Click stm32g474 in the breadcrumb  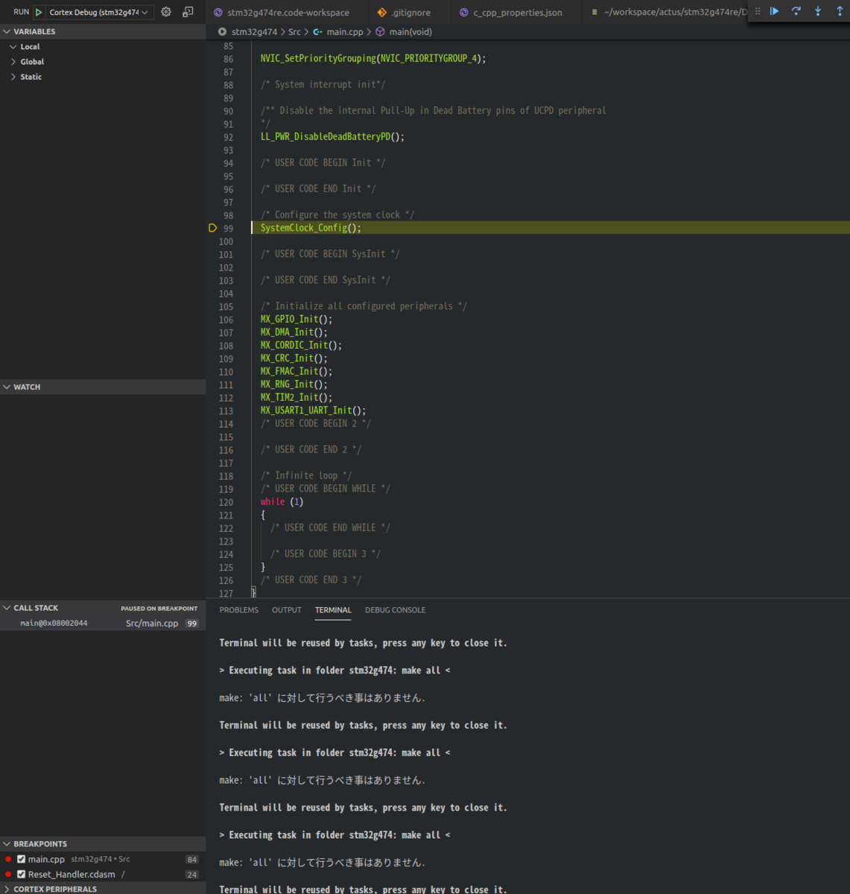254,32
